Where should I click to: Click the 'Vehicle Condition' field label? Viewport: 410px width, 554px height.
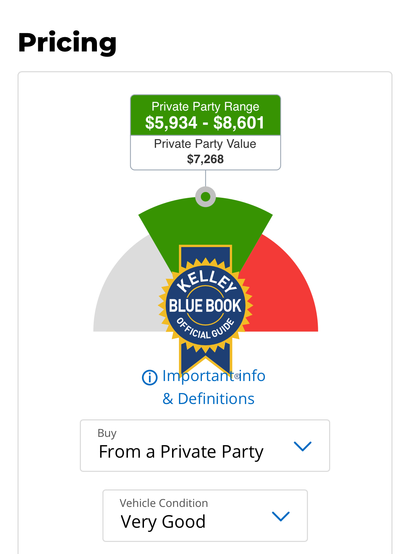[164, 503]
